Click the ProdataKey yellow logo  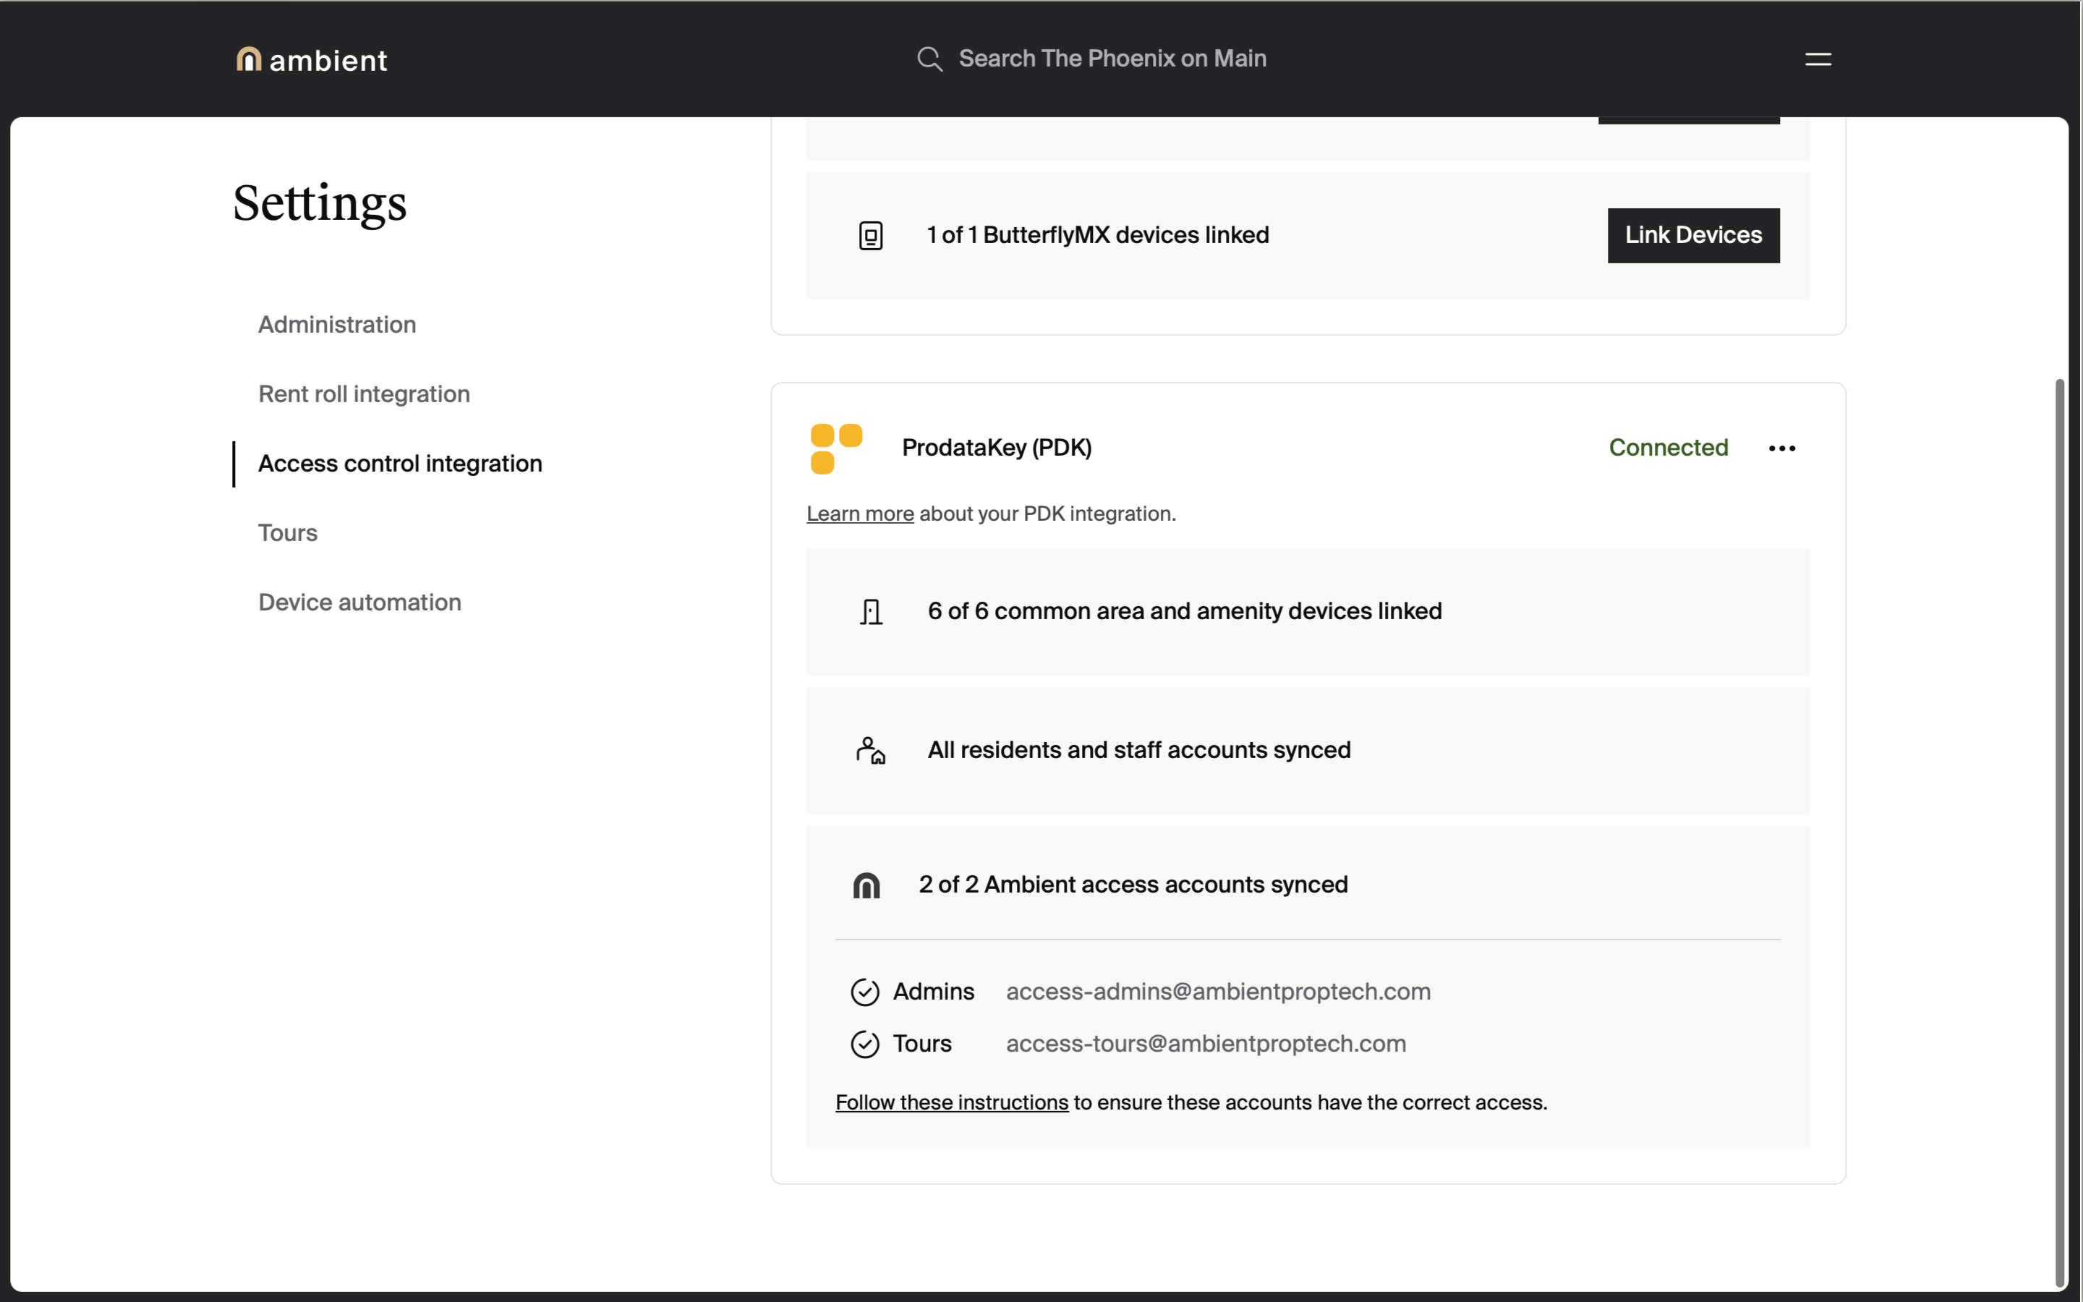[836, 448]
